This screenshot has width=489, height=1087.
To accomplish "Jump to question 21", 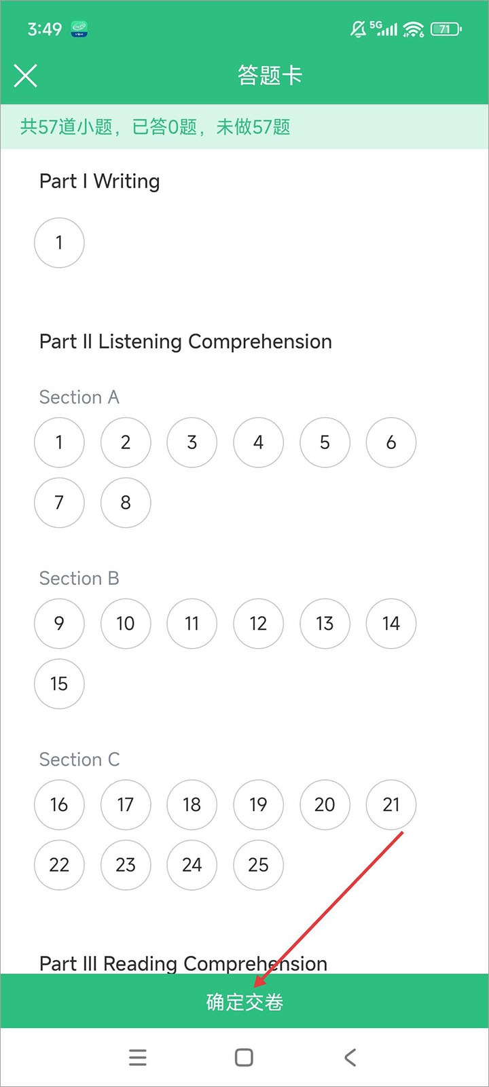I will click(x=391, y=804).
